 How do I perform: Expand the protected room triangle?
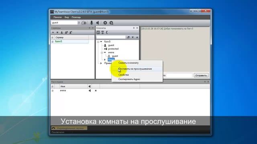tap(105, 49)
